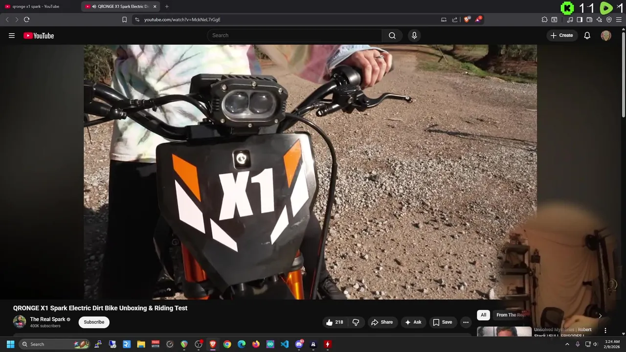Mute tab via its speaker icon
The image size is (626, 352).
pyautogui.click(x=94, y=6)
